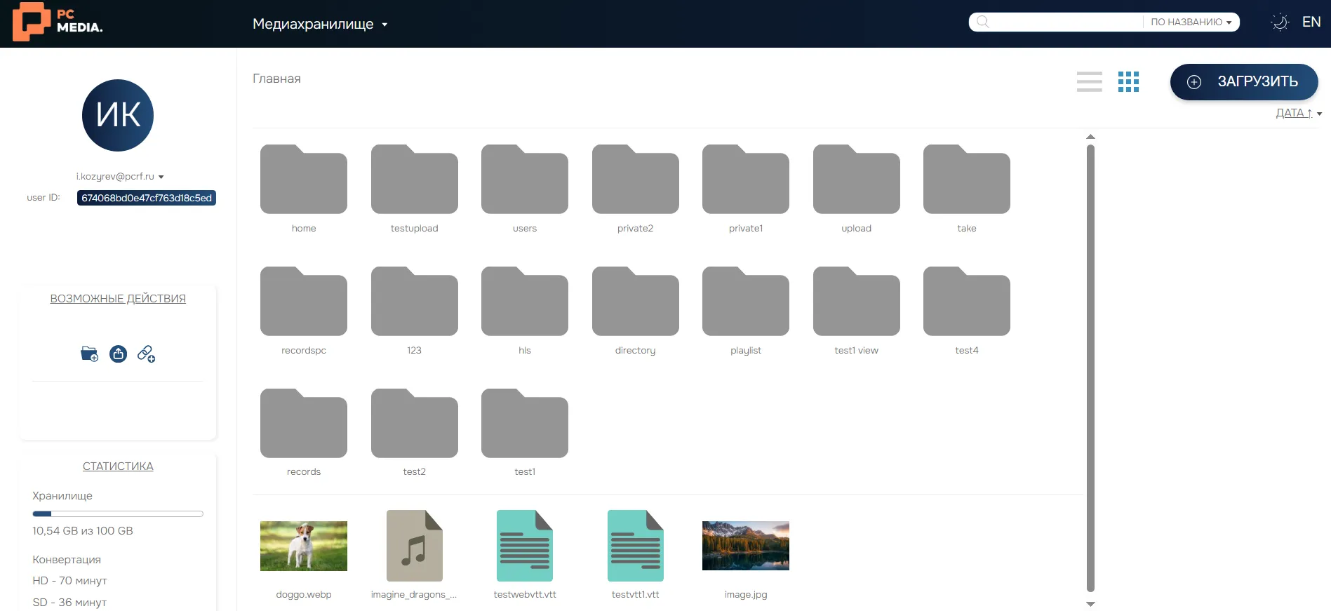This screenshot has width=1331, height=611.
Task: Click the add link action icon
Action: 146,354
